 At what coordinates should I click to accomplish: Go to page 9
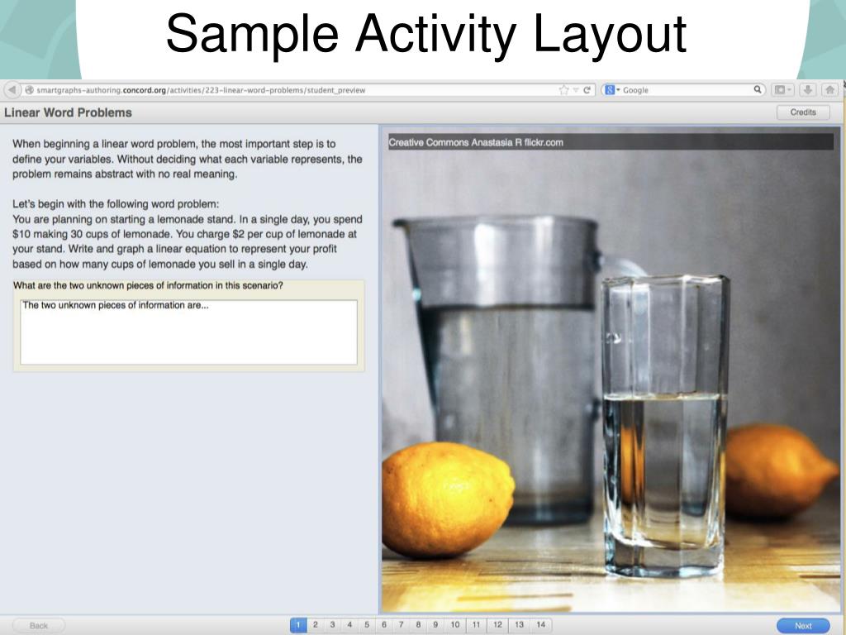pyautogui.click(x=435, y=625)
